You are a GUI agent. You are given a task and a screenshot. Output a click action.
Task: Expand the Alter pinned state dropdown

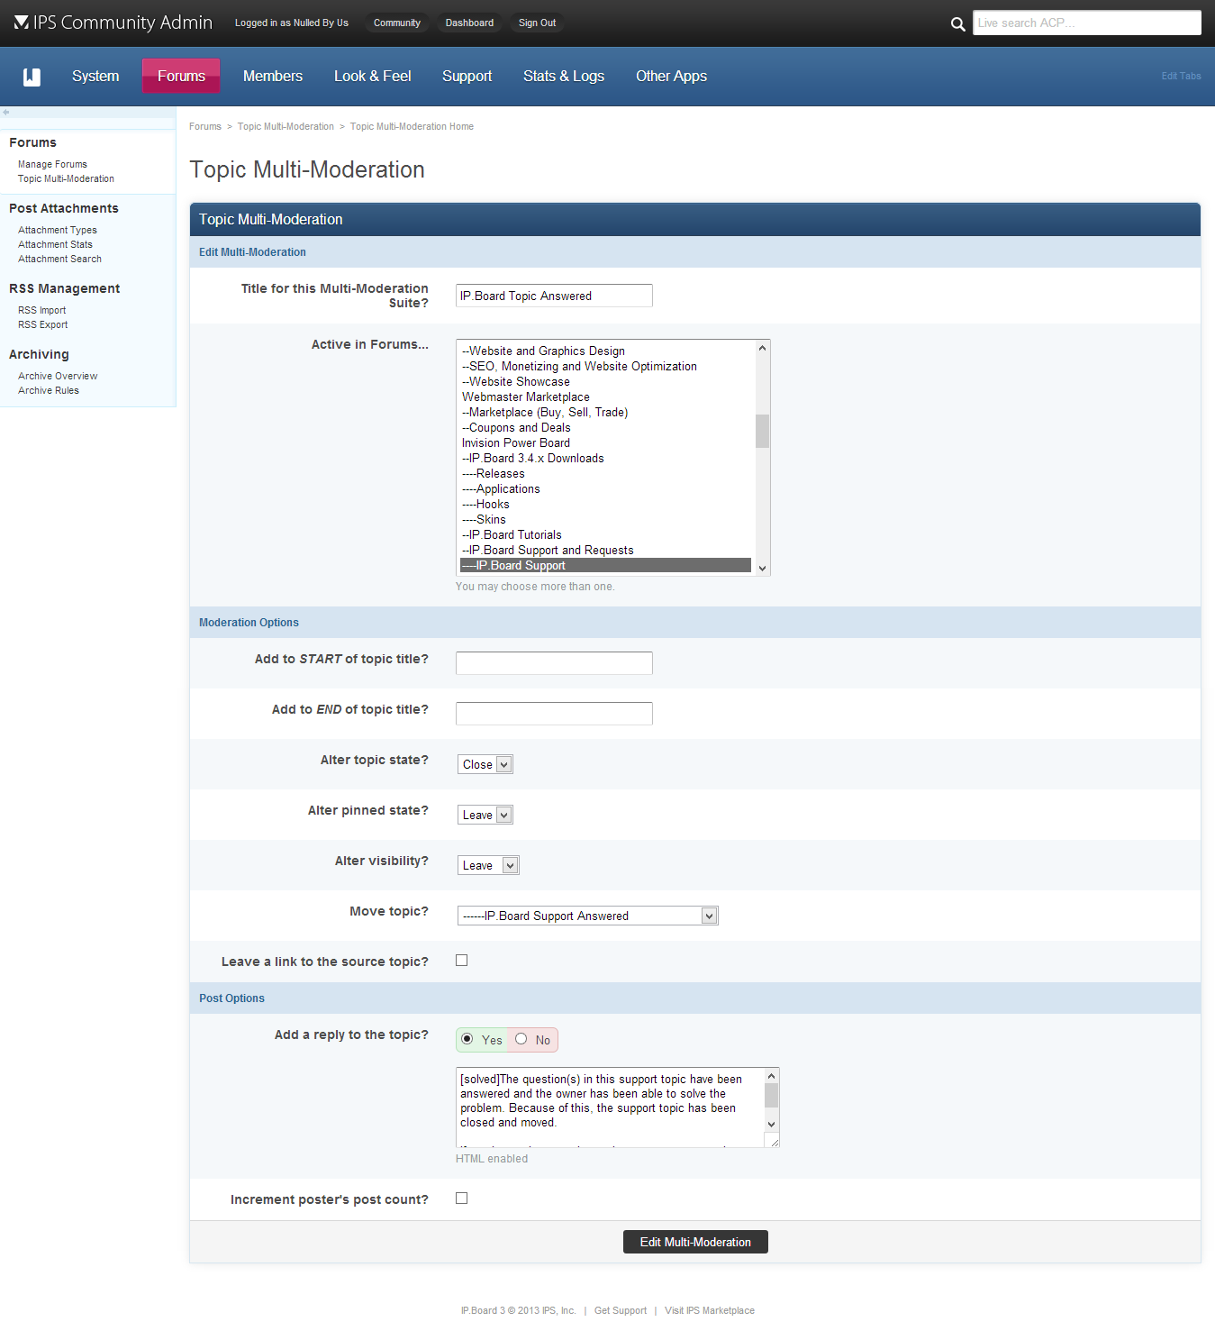[x=485, y=815]
